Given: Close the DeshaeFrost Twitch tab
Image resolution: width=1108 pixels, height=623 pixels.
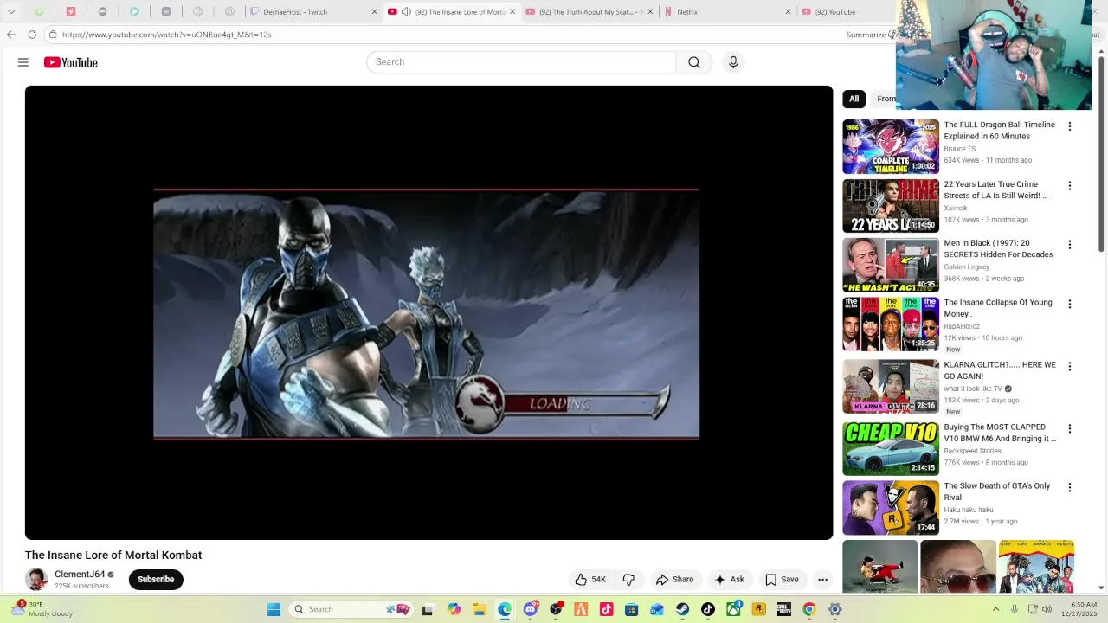Looking at the screenshot, I should 374,12.
